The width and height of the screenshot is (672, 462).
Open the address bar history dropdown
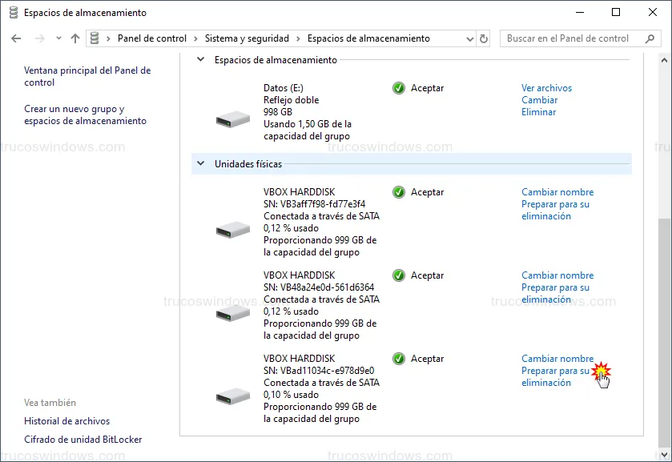(469, 38)
